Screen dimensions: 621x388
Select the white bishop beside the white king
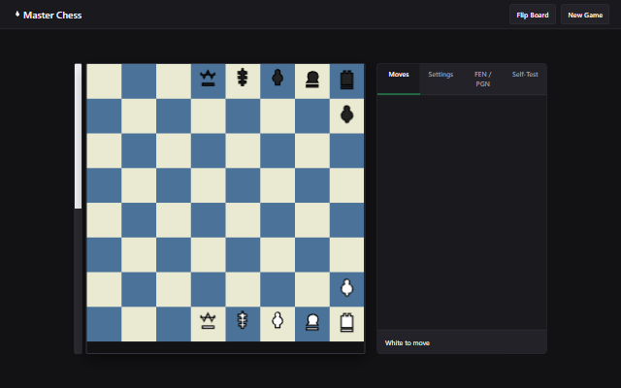pos(278,320)
